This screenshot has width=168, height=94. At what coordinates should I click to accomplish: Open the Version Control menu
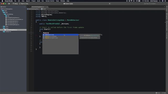pyautogui.click(x=50, y=1)
